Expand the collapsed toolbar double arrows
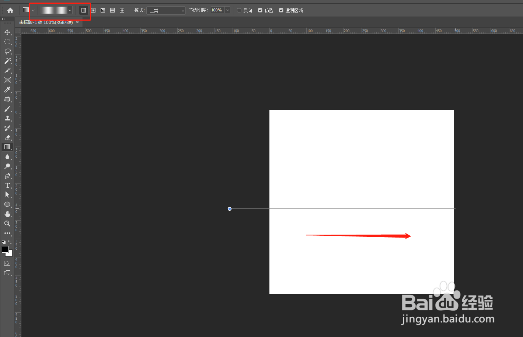523x337 pixels. [4, 19]
